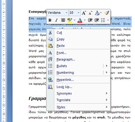Click the Grow Font icon in the mini toolbar

(84, 13)
